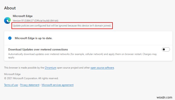Image resolution: width=175 pixels, height=100 pixels.
Task: Click the Microsoft Edge text above the copyright line
Action: (x=13, y=74)
